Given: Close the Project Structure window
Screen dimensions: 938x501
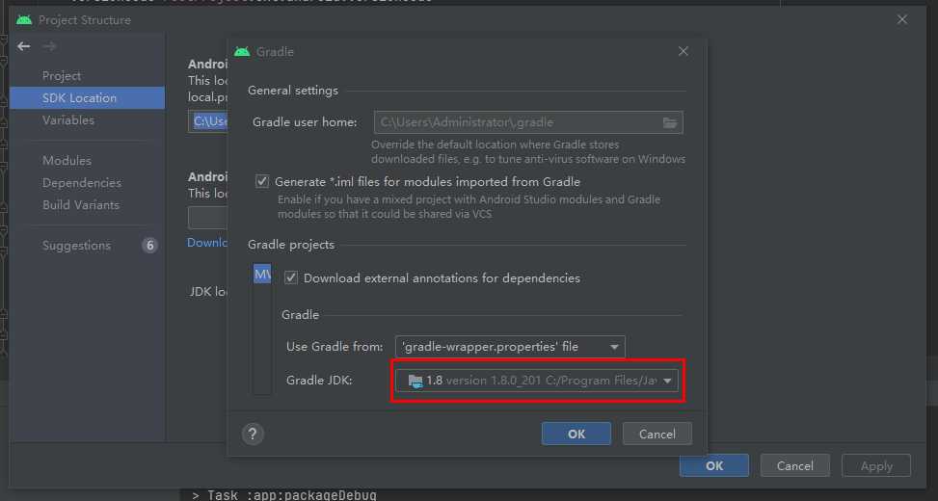Looking at the screenshot, I should click(x=902, y=19).
